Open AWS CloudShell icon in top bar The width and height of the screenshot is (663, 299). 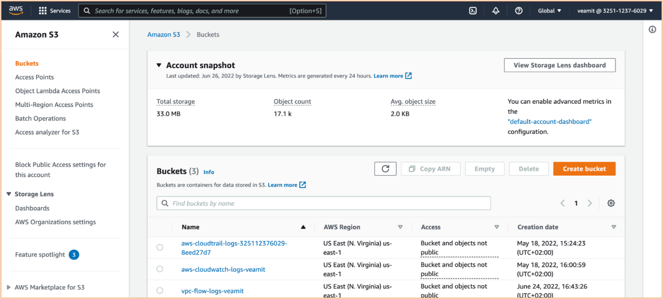[x=473, y=11]
